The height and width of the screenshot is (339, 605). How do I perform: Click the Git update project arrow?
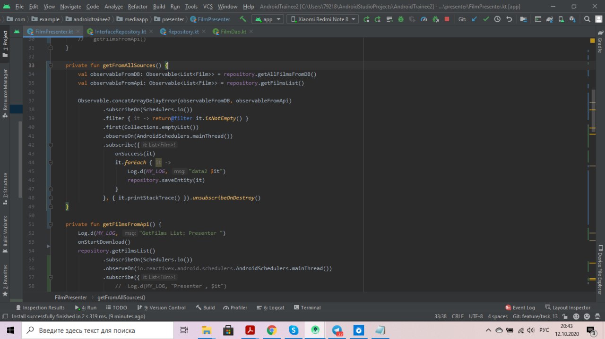coord(474,19)
